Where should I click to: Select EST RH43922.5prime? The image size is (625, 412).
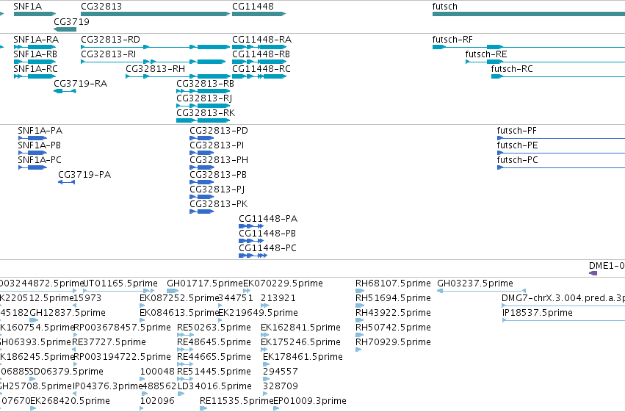[x=360, y=320]
